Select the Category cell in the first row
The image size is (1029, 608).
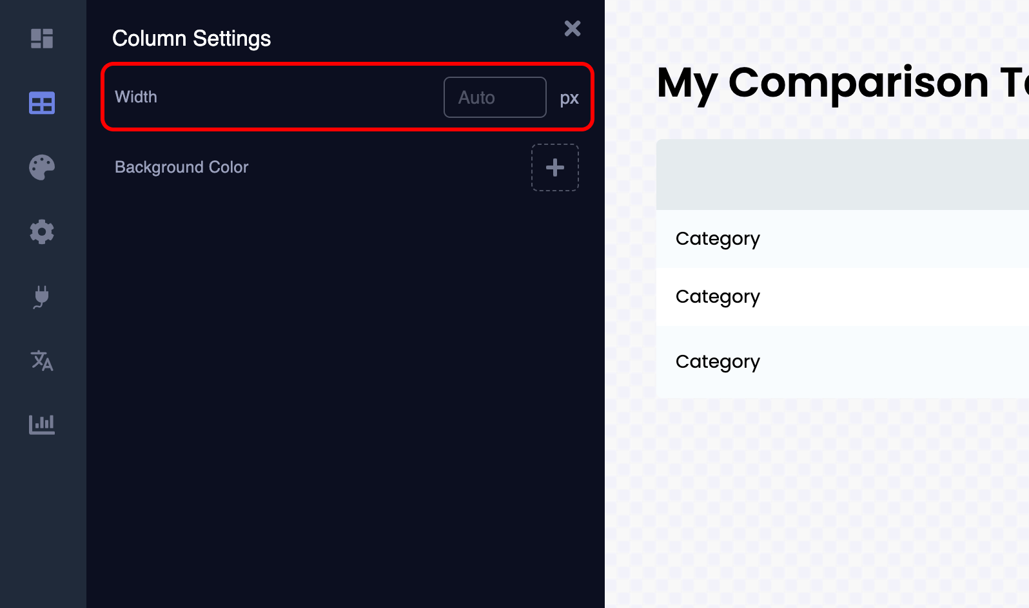click(x=718, y=238)
